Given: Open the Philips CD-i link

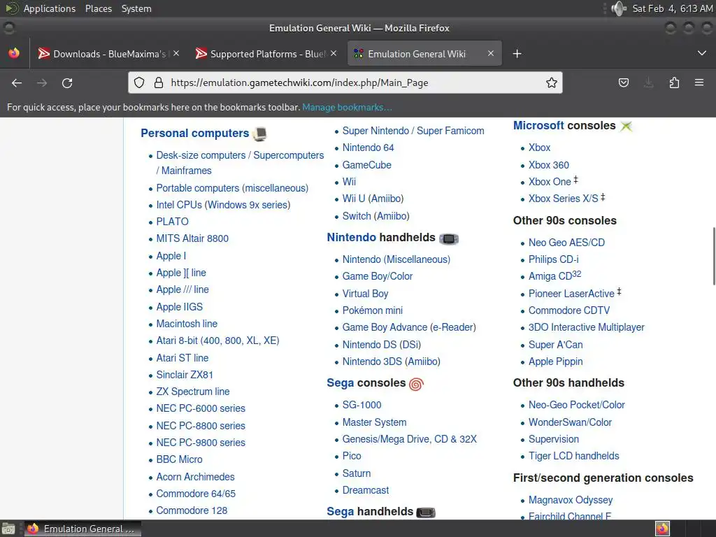Looking at the screenshot, I should pyautogui.click(x=554, y=259).
